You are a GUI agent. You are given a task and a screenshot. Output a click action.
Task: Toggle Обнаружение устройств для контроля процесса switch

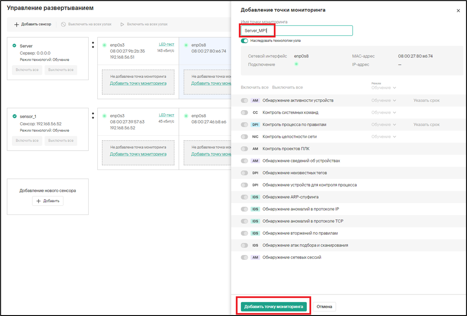(244, 185)
